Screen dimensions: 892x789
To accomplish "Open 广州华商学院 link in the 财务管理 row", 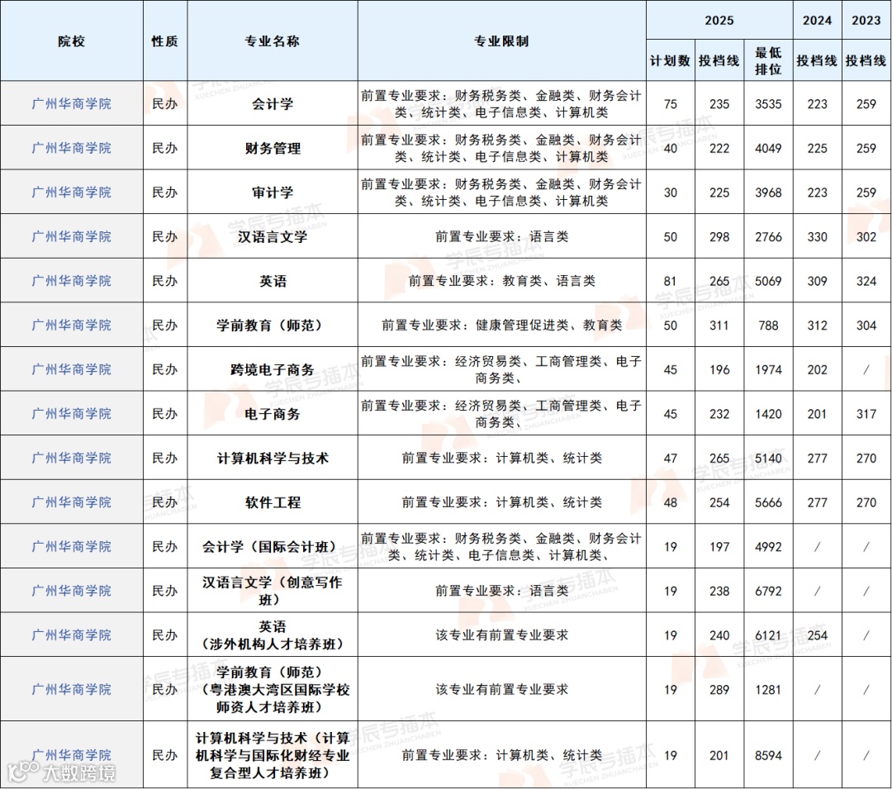I will pos(71,148).
